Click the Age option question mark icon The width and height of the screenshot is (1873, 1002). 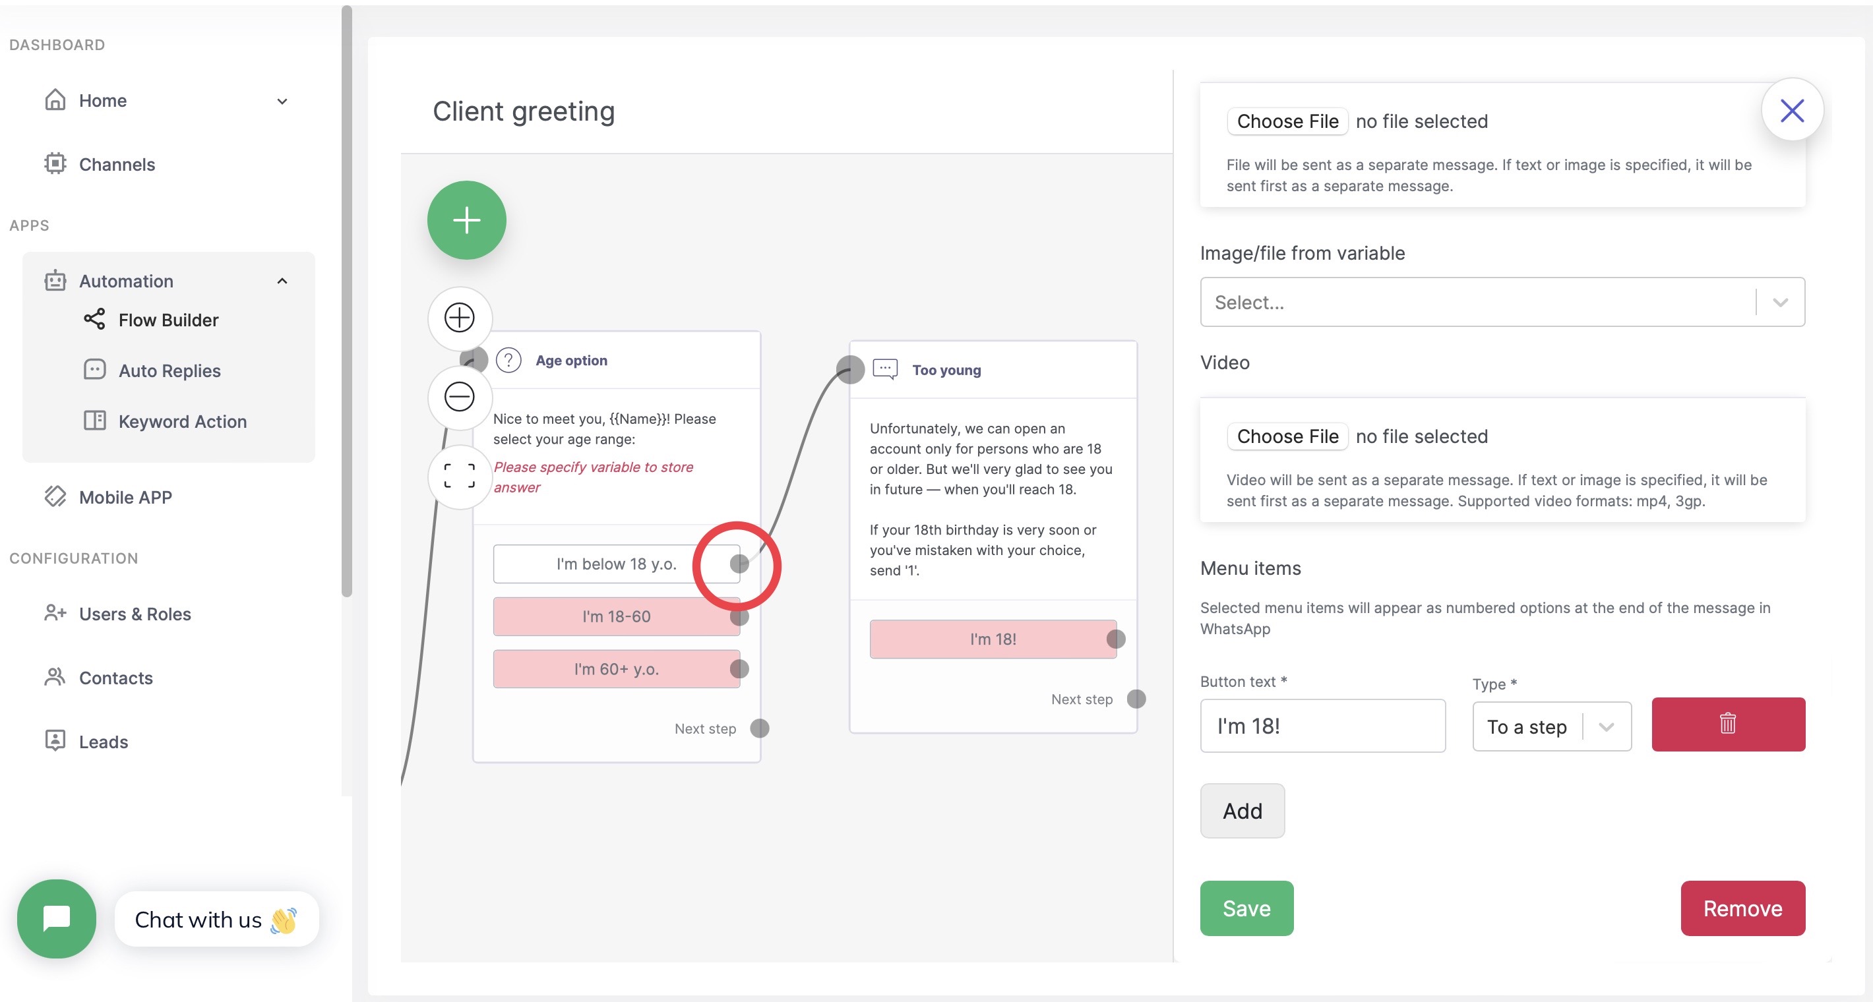508,361
